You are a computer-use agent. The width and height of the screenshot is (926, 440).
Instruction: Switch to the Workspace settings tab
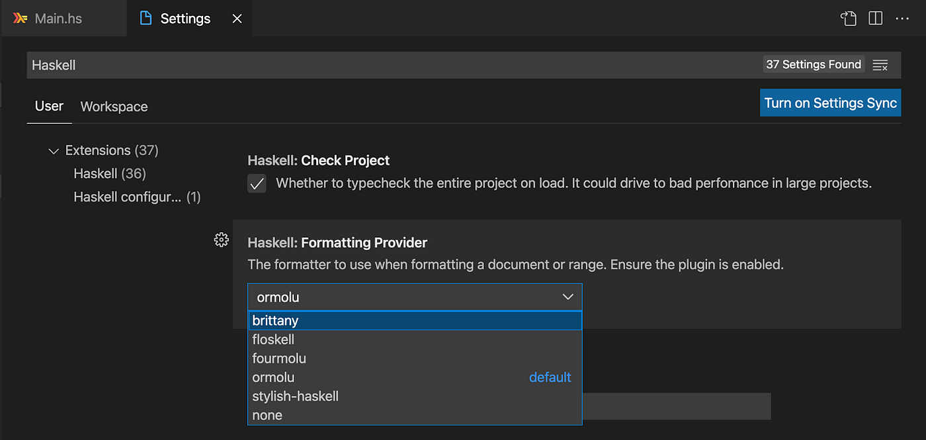pos(114,107)
